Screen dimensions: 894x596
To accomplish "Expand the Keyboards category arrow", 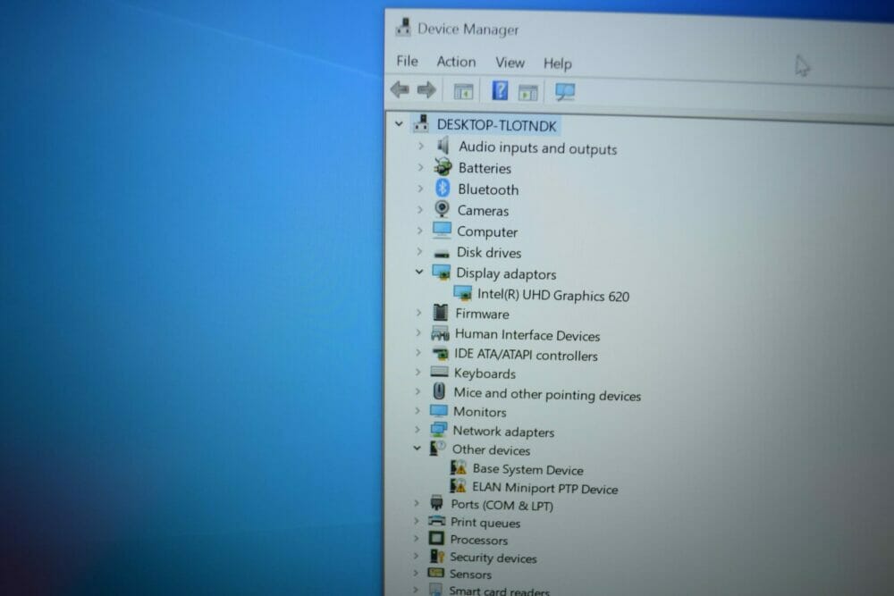I will (x=417, y=372).
